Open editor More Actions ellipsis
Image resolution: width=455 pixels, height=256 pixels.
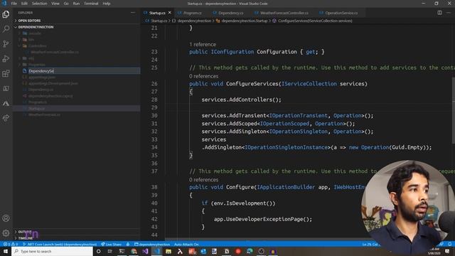[449, 13]
